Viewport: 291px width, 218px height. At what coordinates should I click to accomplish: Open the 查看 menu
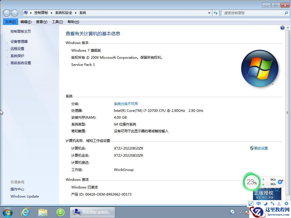(41, 22)
